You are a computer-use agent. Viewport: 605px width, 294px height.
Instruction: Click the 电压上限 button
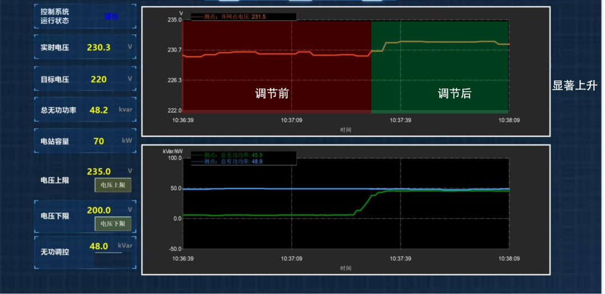(113, 185)
